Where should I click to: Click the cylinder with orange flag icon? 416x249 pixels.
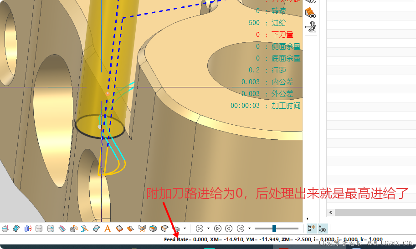(73, 229)
